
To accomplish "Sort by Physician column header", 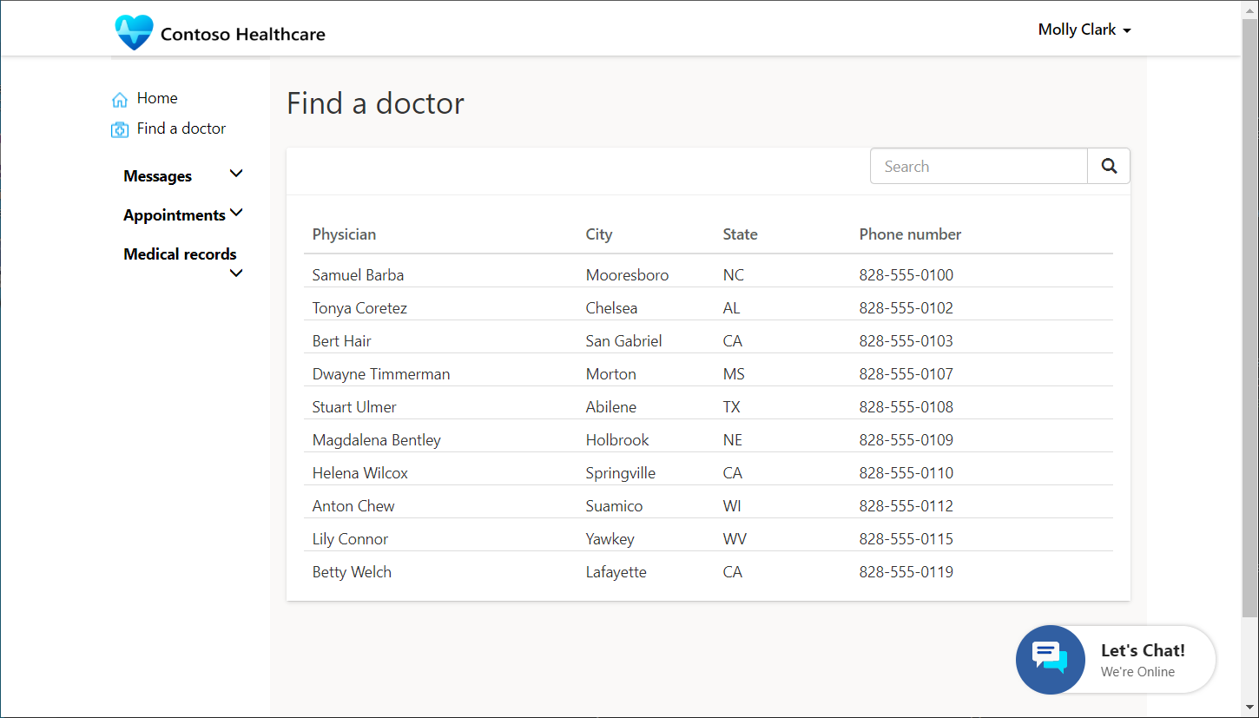I will coord(344,234).
